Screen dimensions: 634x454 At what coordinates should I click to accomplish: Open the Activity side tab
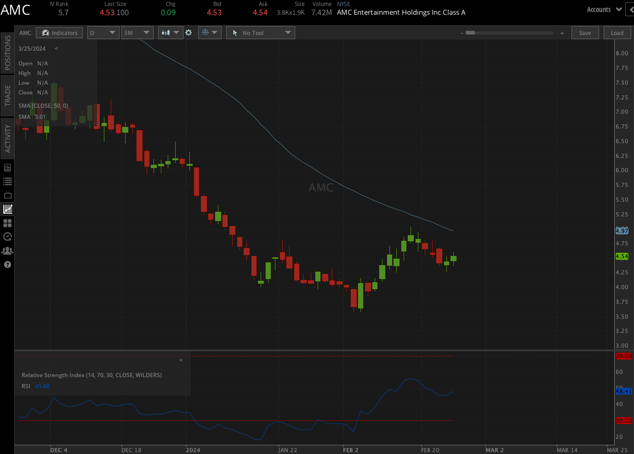pyautogui.click(x=7, y=138)
